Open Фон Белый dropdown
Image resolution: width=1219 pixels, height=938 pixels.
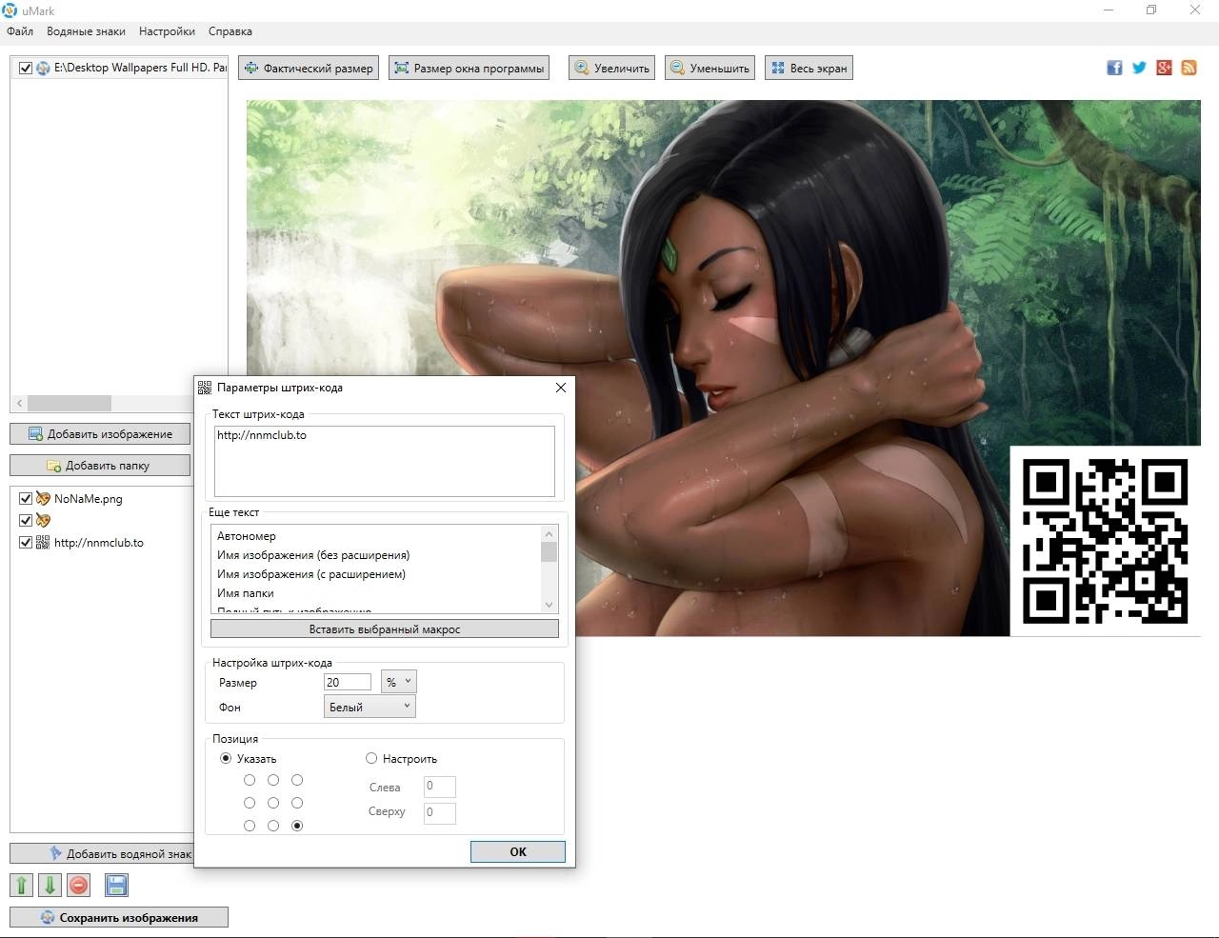pyautogui.click(x=370, y=707)
